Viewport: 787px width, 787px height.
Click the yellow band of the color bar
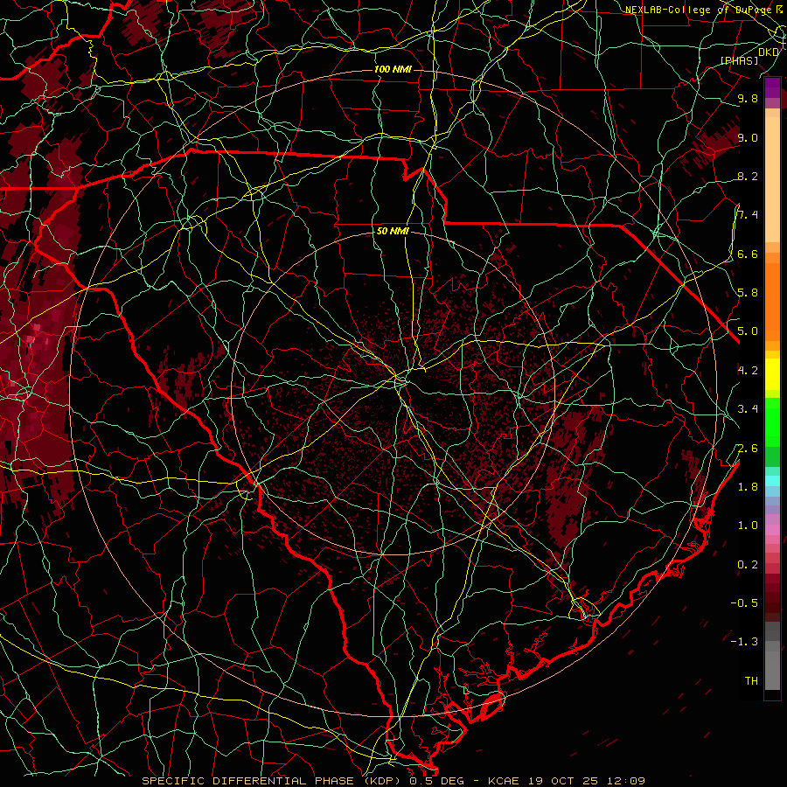[772, 374]
